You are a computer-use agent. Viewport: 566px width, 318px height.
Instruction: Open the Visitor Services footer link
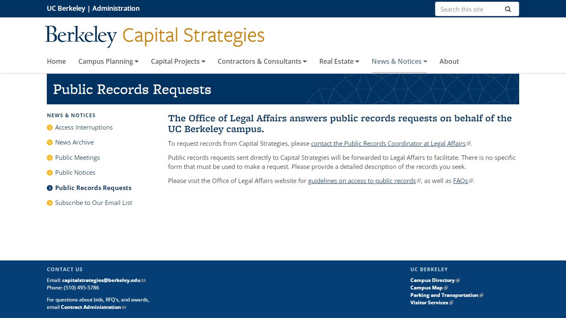click(429, 303)
